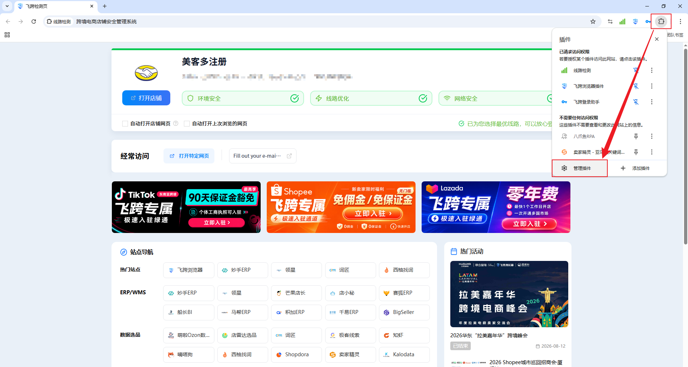The height and width of the screenshot is (367, 688).
Task: Open 飞跨浏览器 in 热门站点
Action: (189, 270)
